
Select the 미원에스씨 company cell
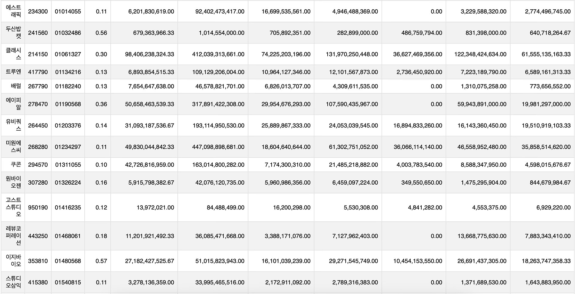click(x=13, y=147)
